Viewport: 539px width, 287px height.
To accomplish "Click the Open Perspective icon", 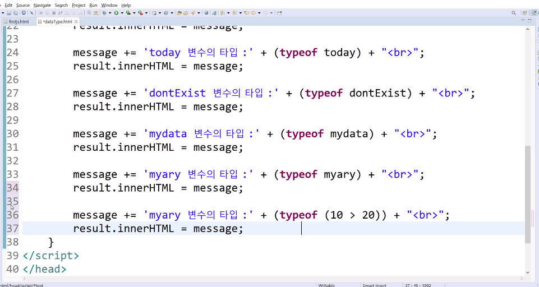I will pos(525,13).
